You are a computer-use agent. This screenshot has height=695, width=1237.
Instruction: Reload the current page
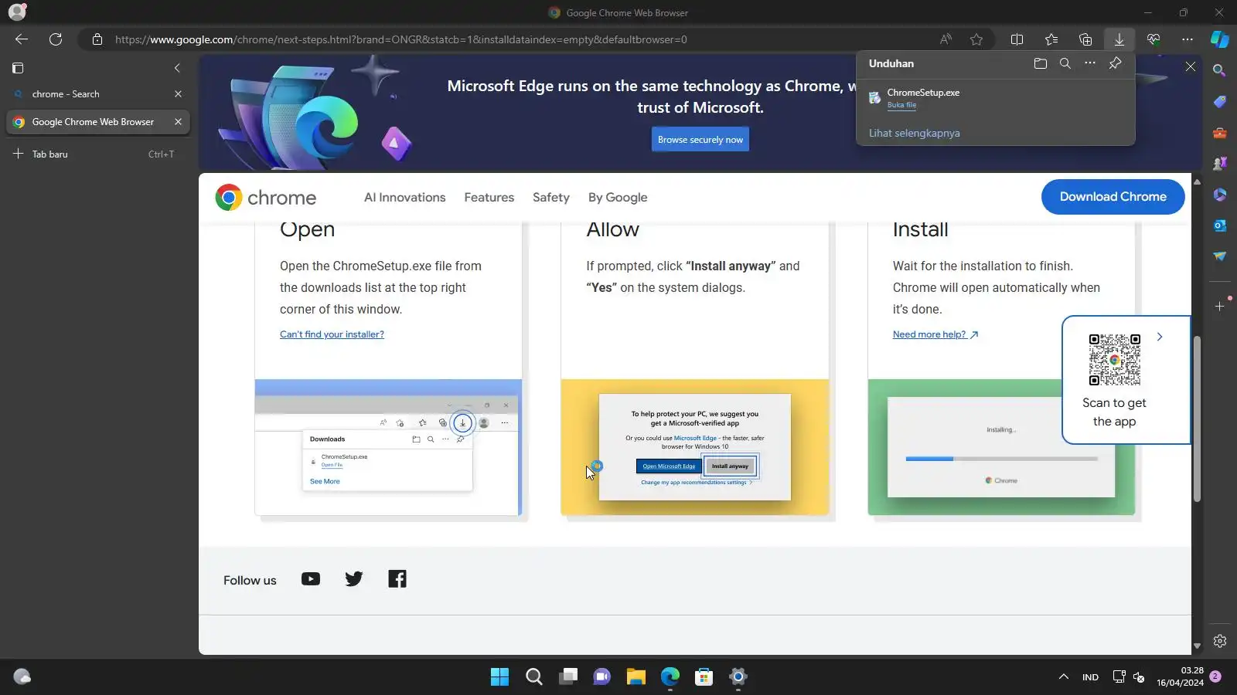pos(56,39)
